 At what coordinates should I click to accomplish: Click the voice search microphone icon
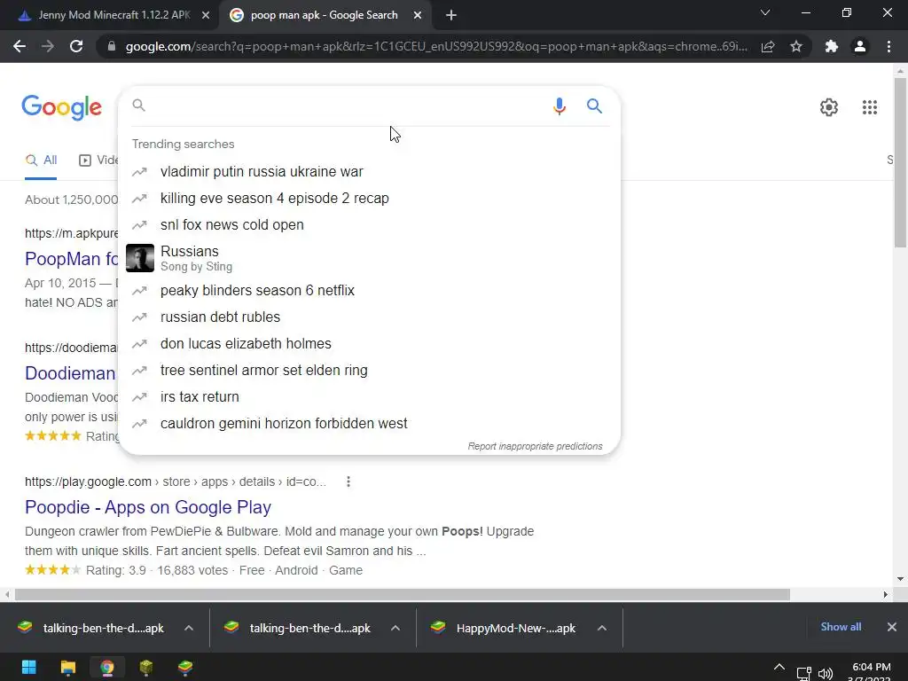[559, 106]
